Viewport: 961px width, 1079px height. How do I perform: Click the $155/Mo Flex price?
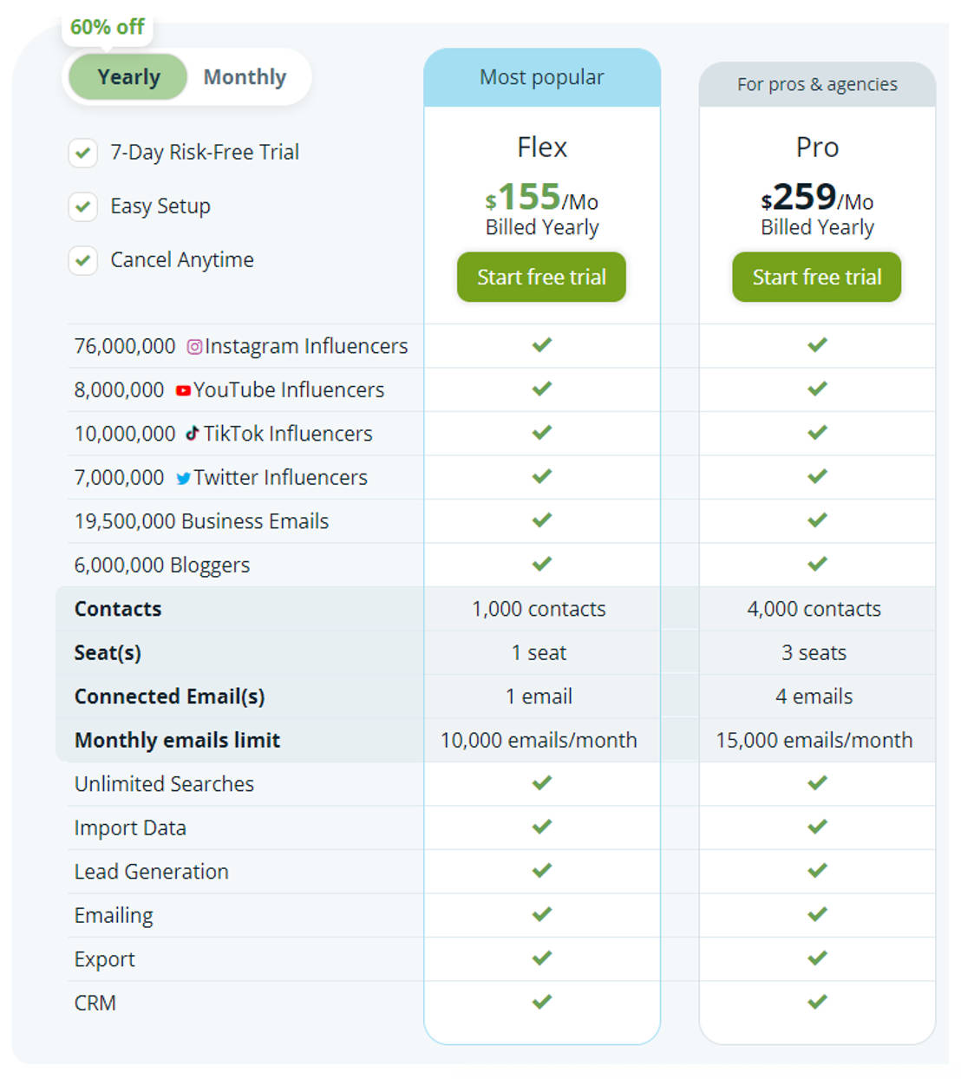click(542, 198)
